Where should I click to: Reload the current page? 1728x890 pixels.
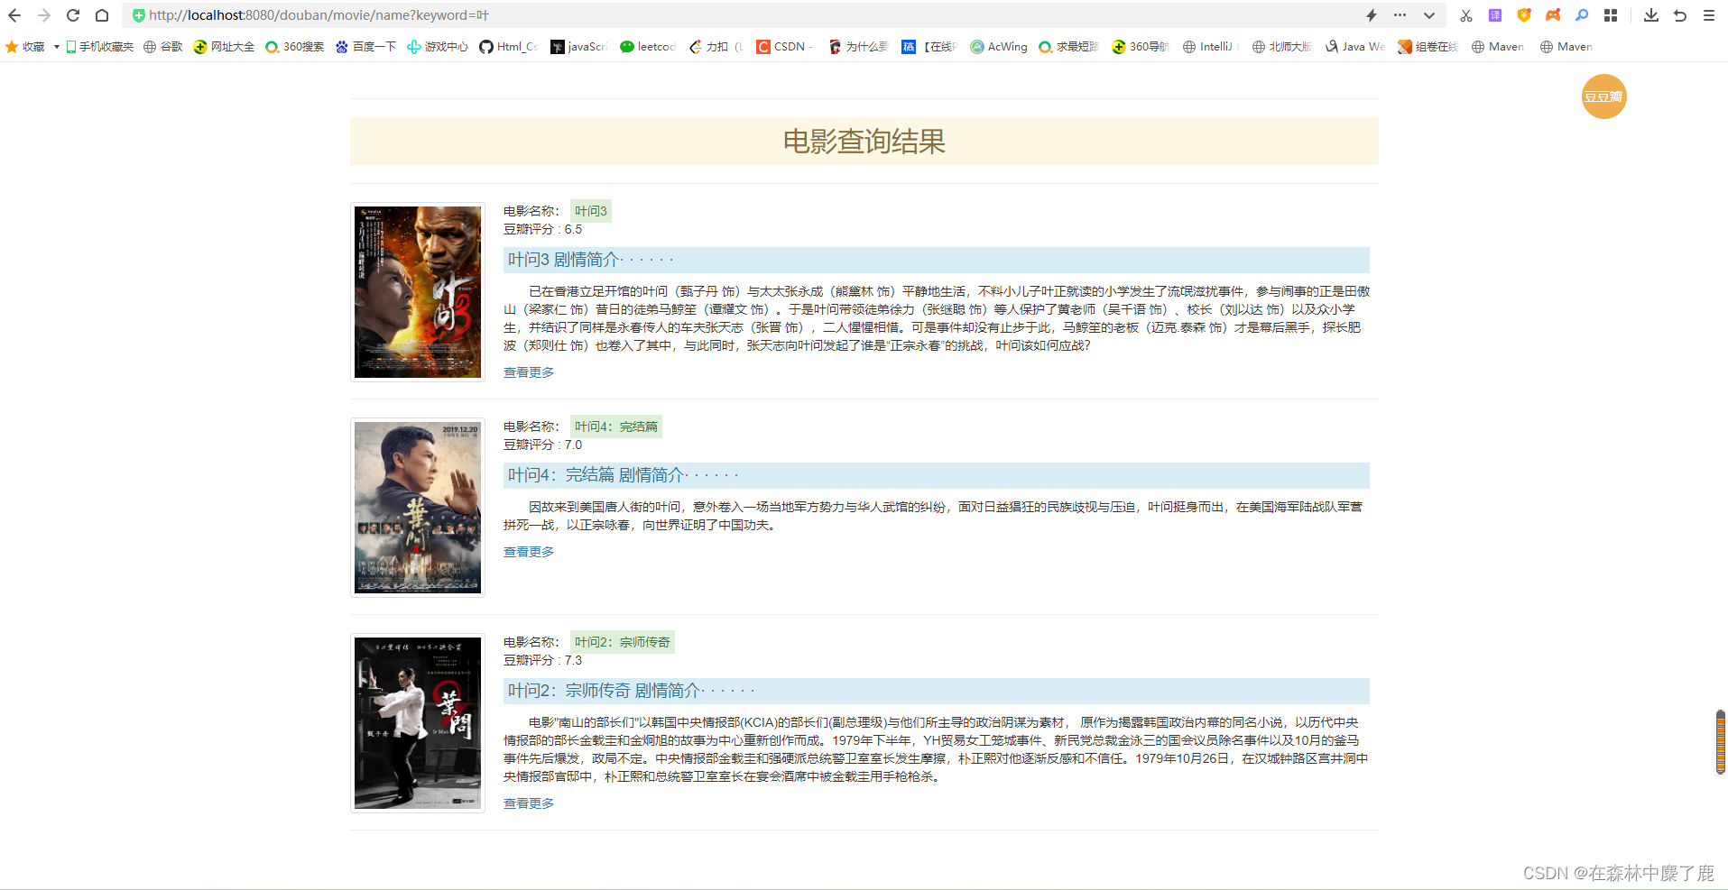pyautogui.click(x=73, y=15)
